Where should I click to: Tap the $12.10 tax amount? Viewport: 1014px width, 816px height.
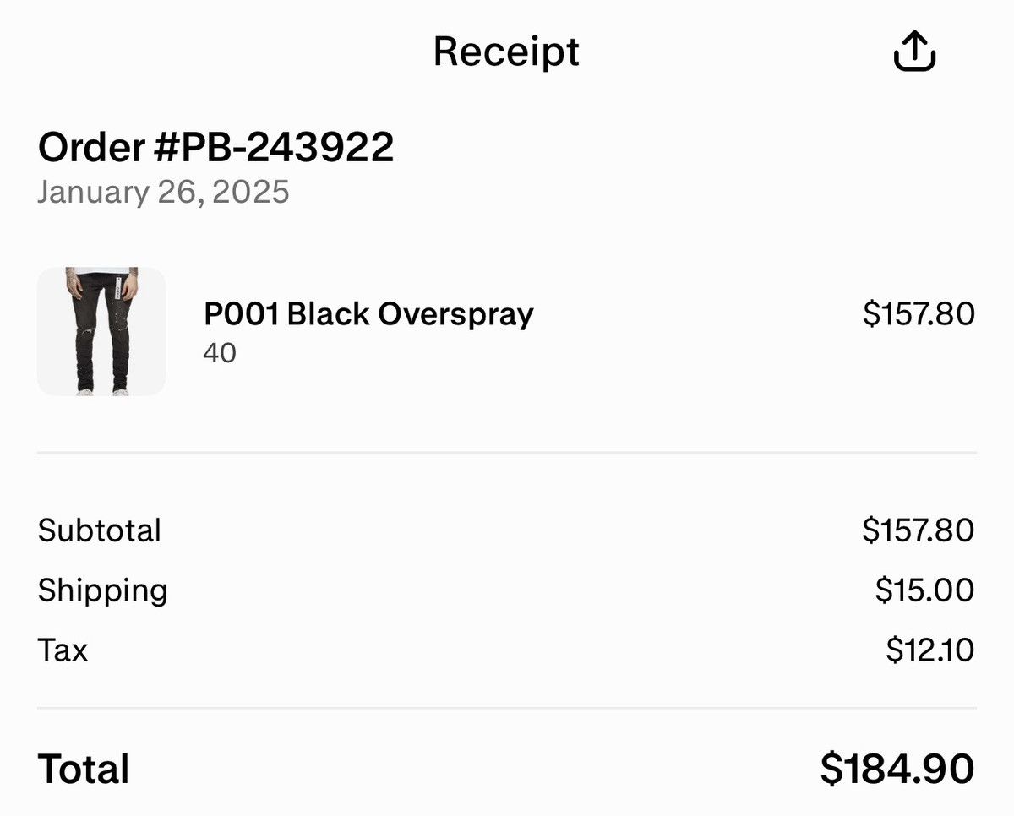[930, 650]
